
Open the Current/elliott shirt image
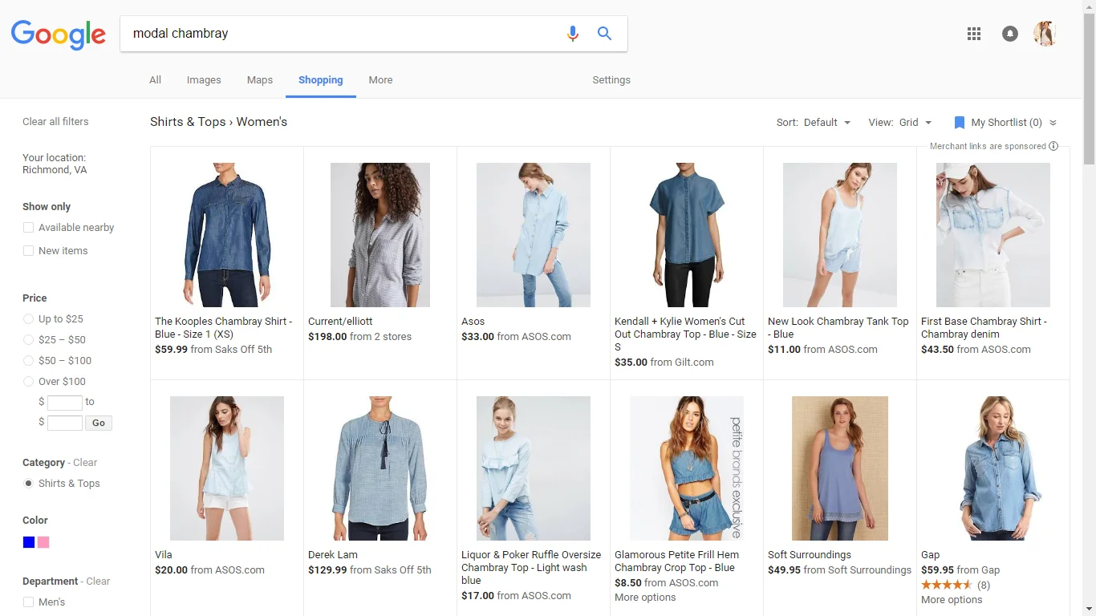pos(380,235)
